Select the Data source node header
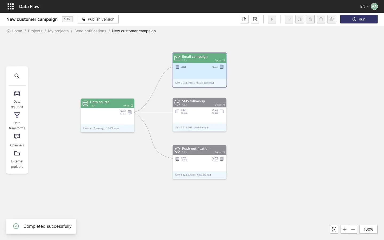Viewport: 384px width, 240px height. click(x=107, y=103)
